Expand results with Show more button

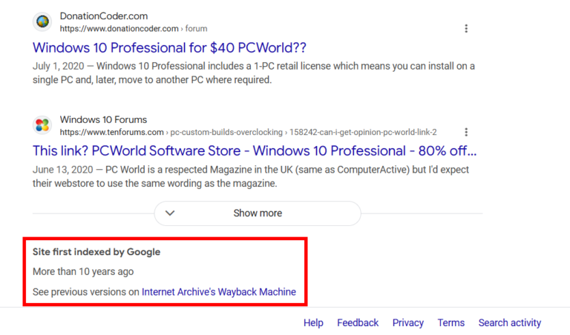[258, 213]
